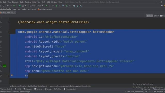Click the green Debug bug icon

pyautogui.click(x=56, y=6)
